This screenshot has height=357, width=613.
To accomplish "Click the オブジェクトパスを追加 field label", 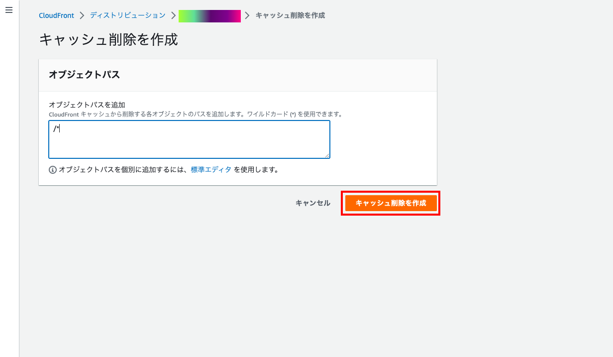I will (x=87, y=105).
